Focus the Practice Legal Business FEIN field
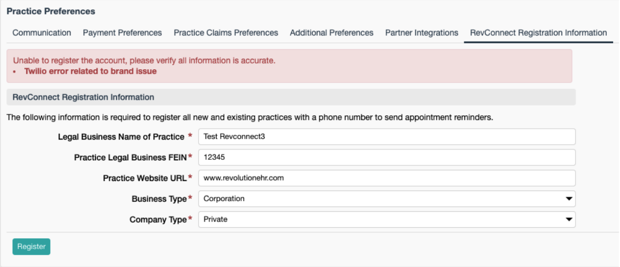This screenshot has width=620, height=267. pos(387,157)
